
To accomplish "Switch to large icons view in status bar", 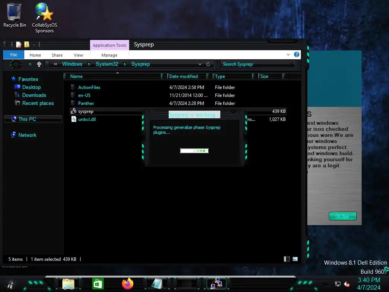I will pyautogui.click(x=295, y=259).
